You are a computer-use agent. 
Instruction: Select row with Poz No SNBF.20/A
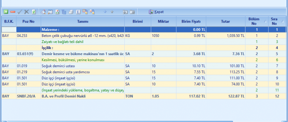[x=27, y=96]
